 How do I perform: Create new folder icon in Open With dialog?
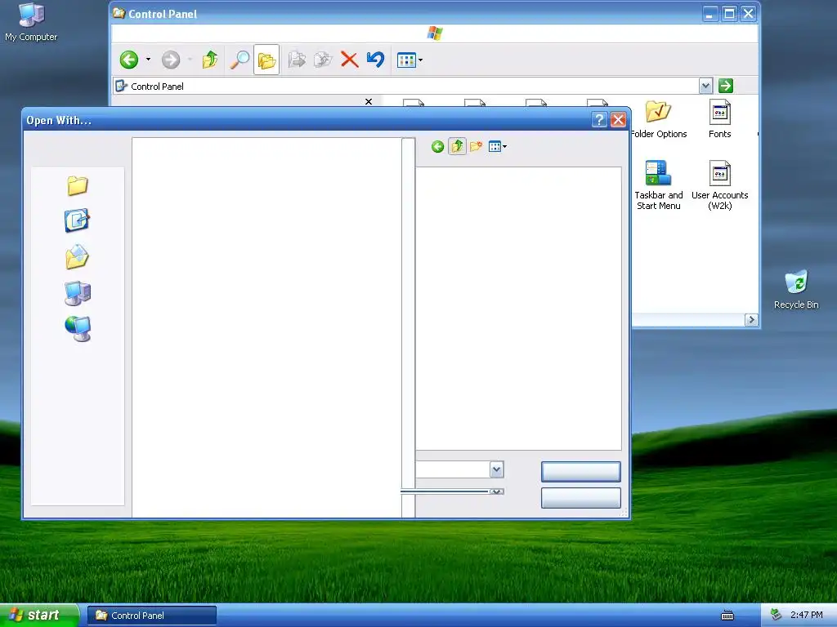pyautogui.click(x=477, y=147)
